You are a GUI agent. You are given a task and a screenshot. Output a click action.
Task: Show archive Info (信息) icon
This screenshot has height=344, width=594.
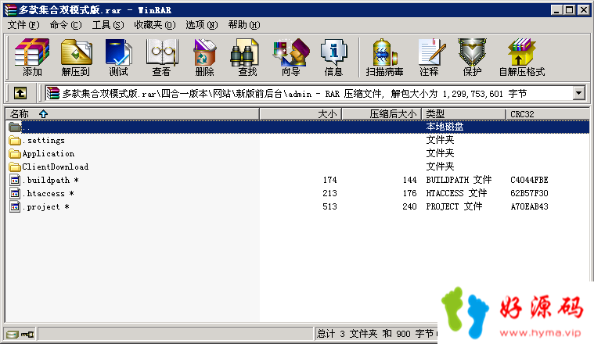coord(333,57)
